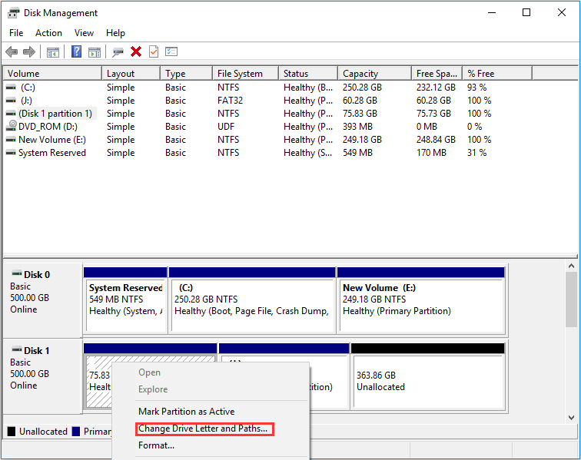Screen dimensions: 581x460
Task: Click the Properties checkmark page icon
Action: tap(154, 51)
